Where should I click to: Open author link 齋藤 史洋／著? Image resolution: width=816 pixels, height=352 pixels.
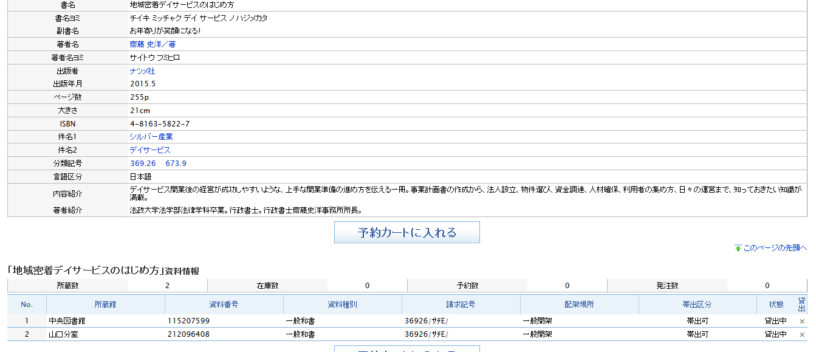pos(153,44)
